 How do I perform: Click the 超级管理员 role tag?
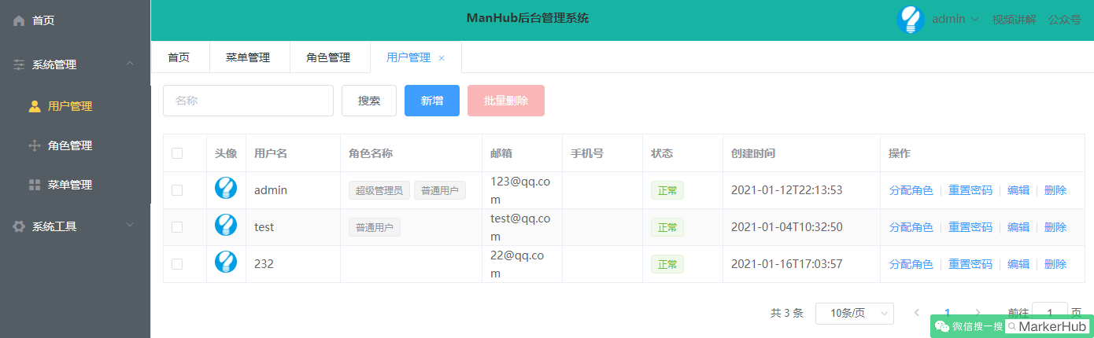pos(379,190)
